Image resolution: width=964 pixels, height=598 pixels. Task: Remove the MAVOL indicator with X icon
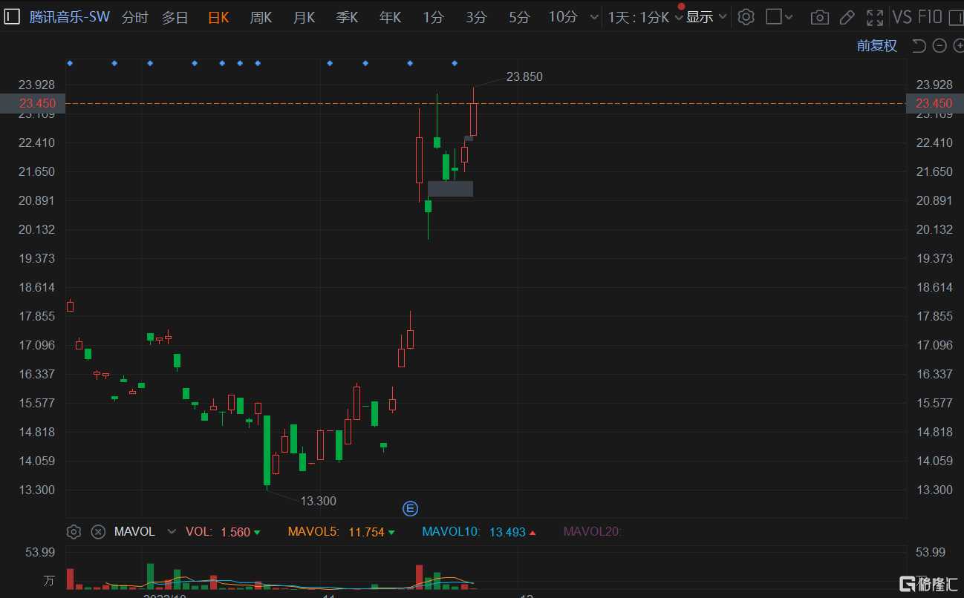98,531
